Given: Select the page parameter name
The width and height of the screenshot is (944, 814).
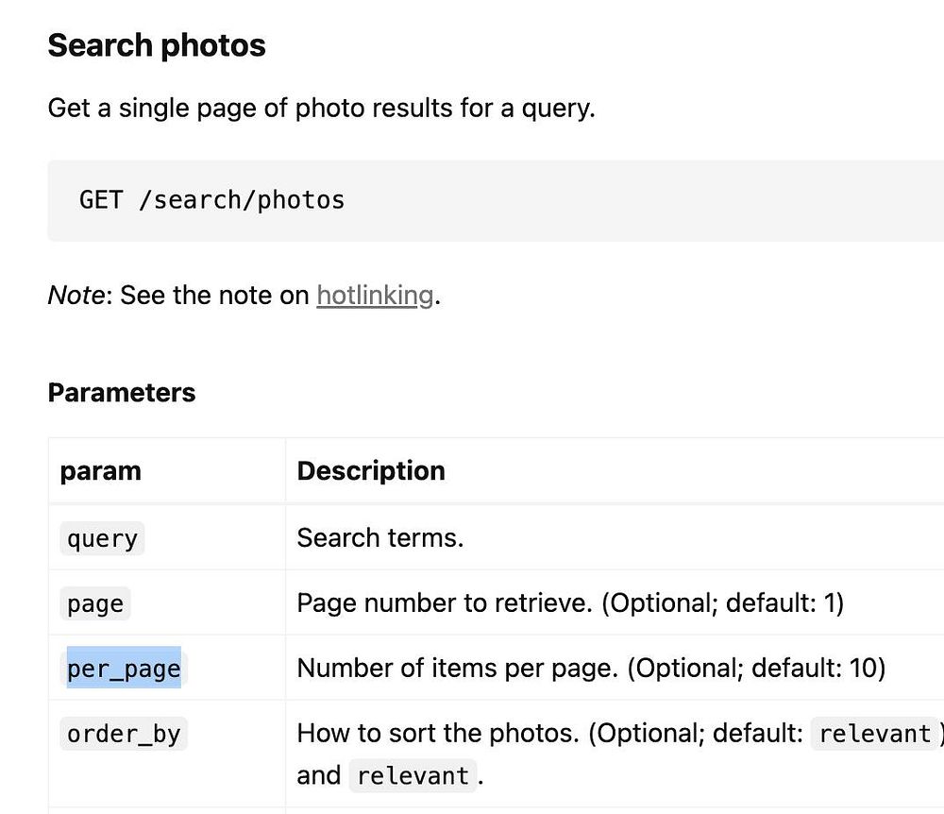Looking at the screenshot, I should (x=95, y=603).
